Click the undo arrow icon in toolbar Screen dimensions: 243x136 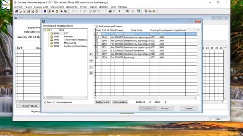pyautogui.click(x=114, y=11)
